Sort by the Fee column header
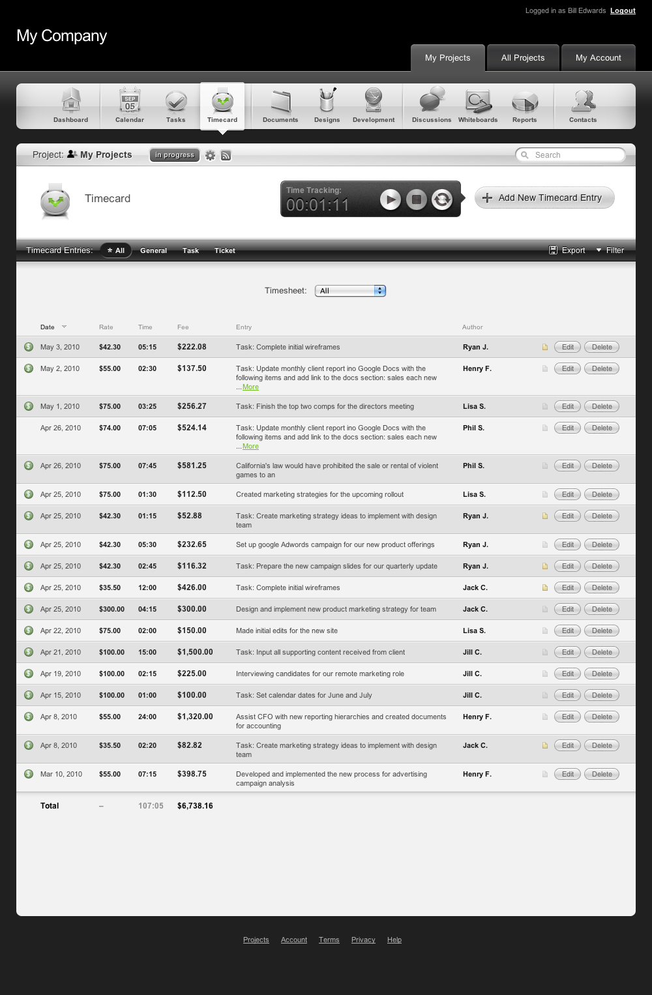The image size is (652, 995). 183,327
